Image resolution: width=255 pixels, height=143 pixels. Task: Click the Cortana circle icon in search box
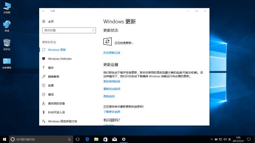pos(13,139)
